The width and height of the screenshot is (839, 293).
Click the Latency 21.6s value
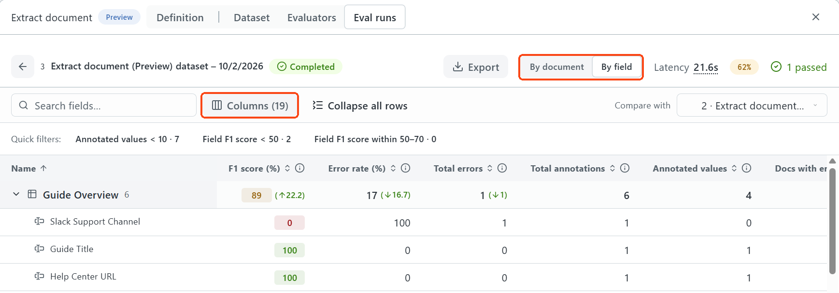(706, 67)
